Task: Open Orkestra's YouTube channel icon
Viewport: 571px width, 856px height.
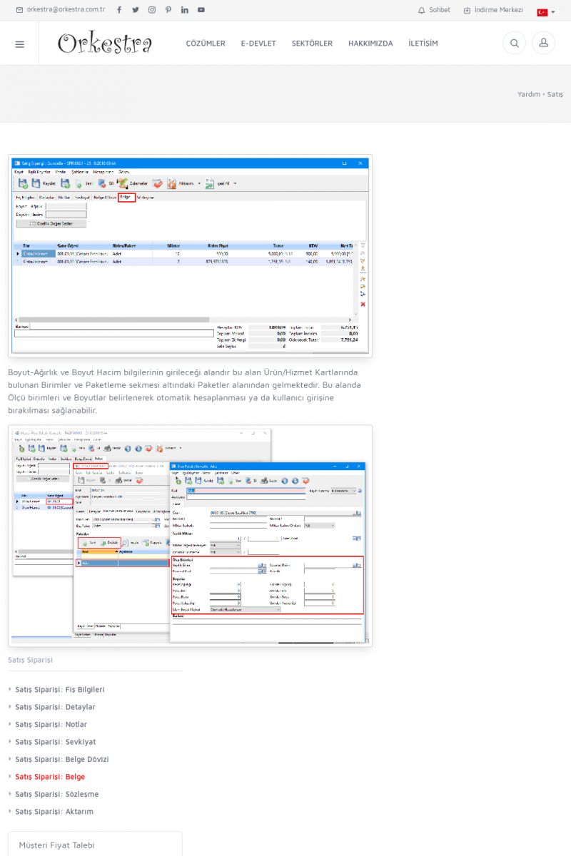Action: pos(201,10)
